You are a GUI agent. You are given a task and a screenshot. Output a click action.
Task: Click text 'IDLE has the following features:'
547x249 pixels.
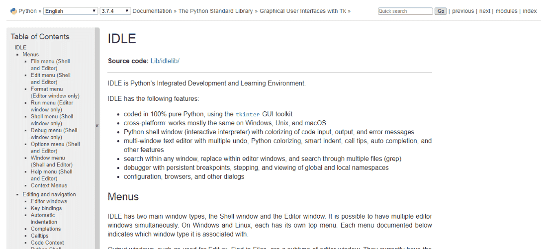(154, 99)
